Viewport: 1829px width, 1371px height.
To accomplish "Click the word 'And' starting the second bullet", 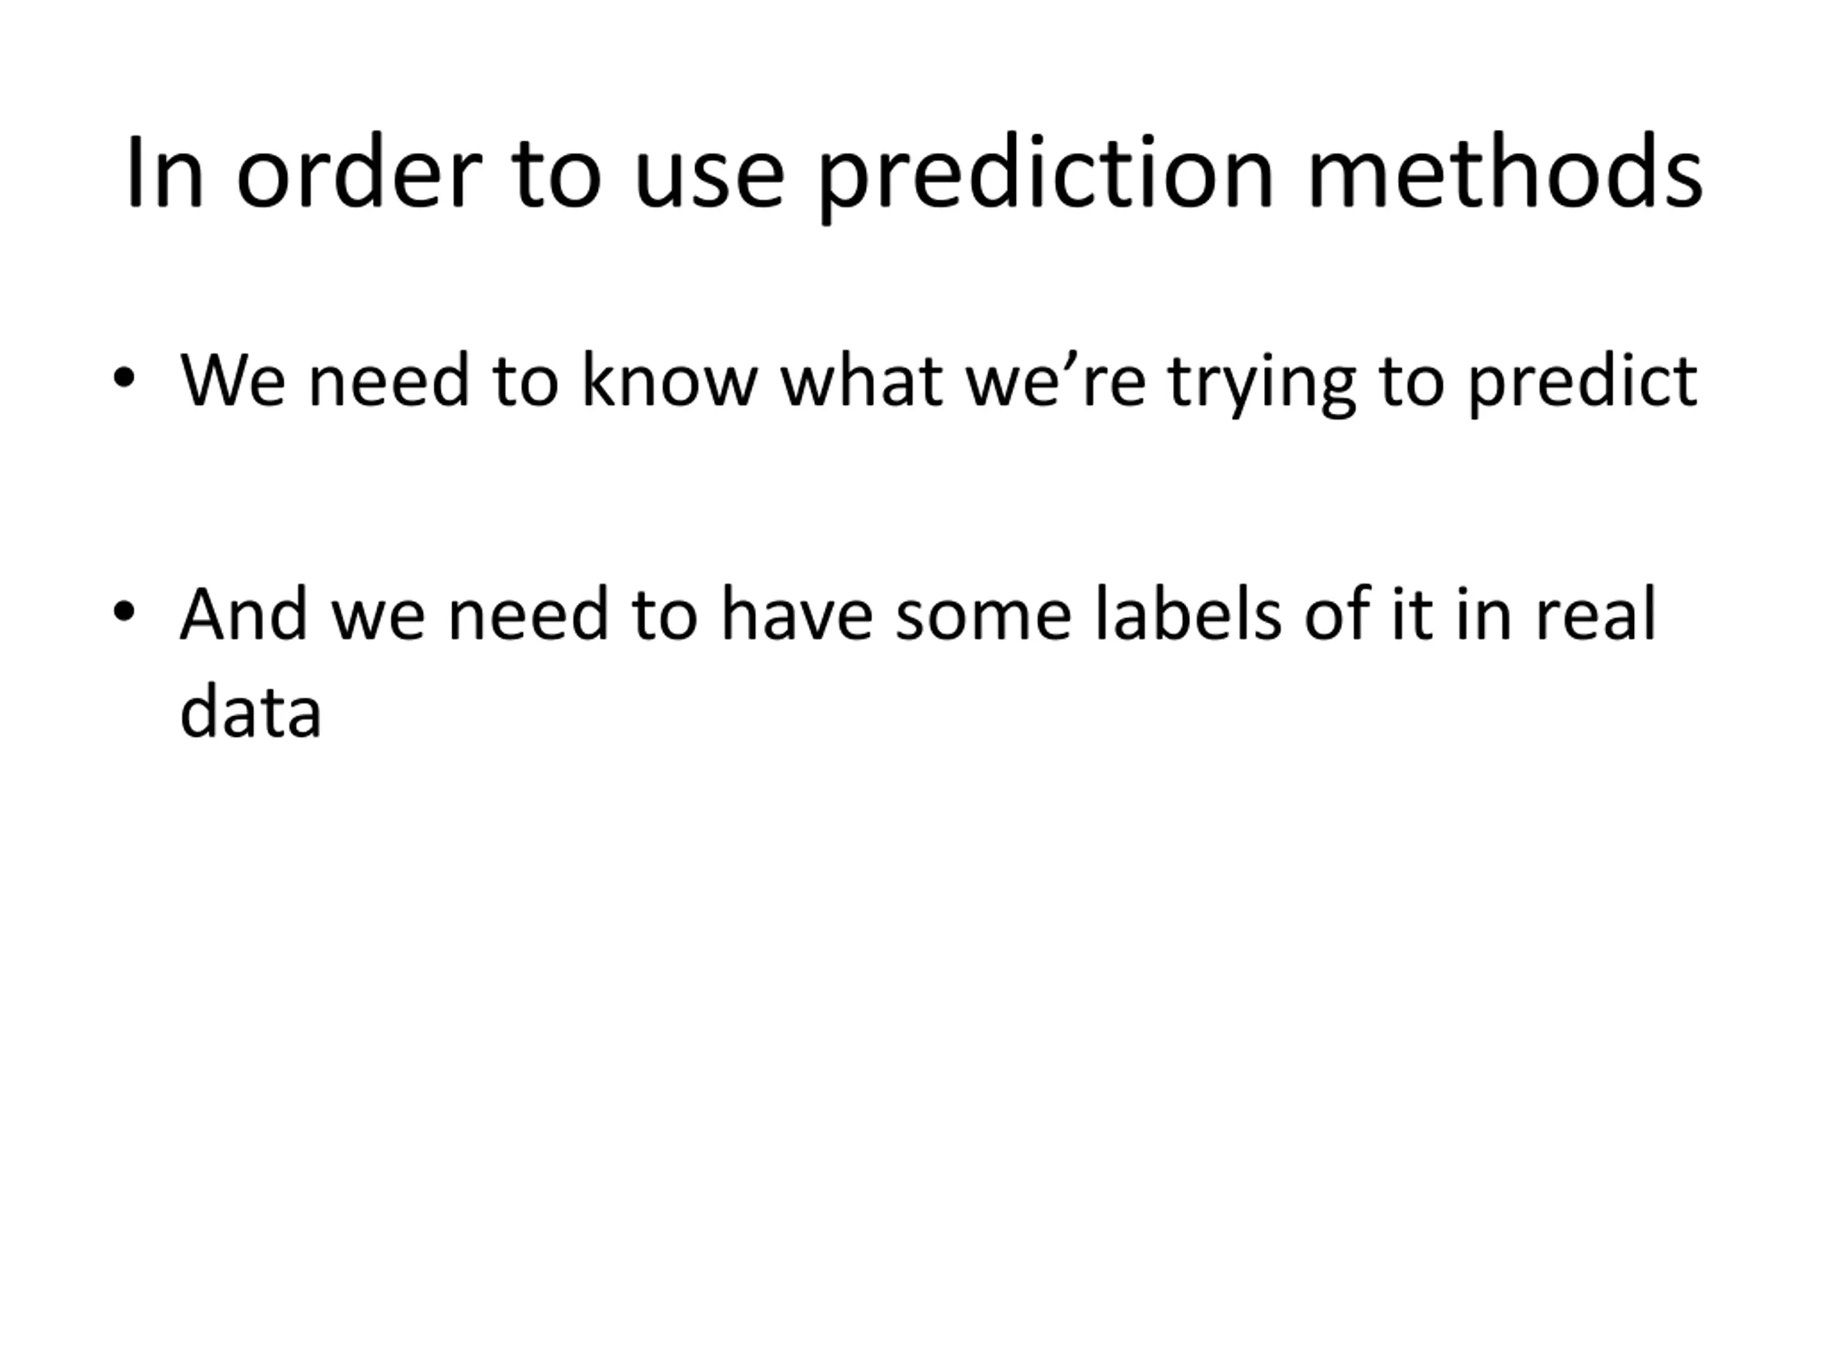I will point(244,613).
